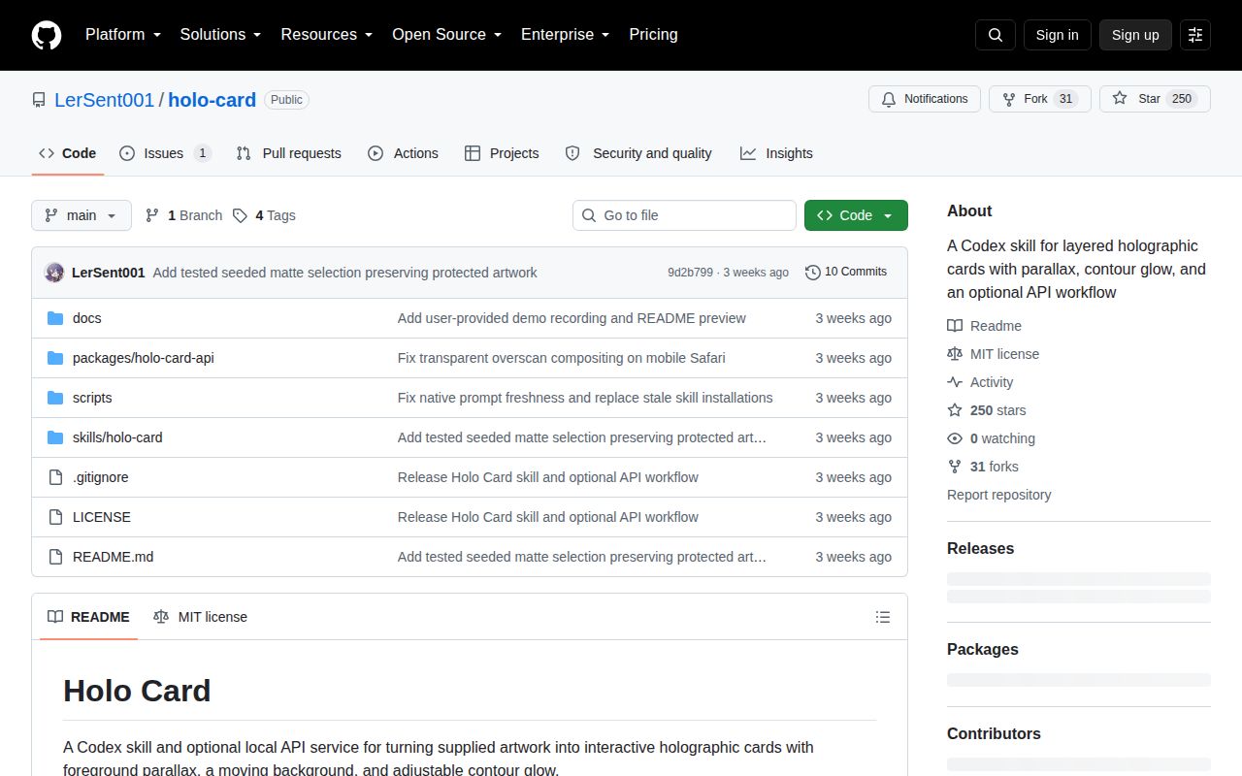Open the README outline list icon
This screenshot has height=776, width=1242.
coord(883,617)
